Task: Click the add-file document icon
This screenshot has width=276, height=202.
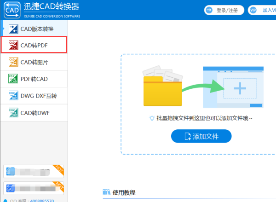Action: click(x=188, y=137)
